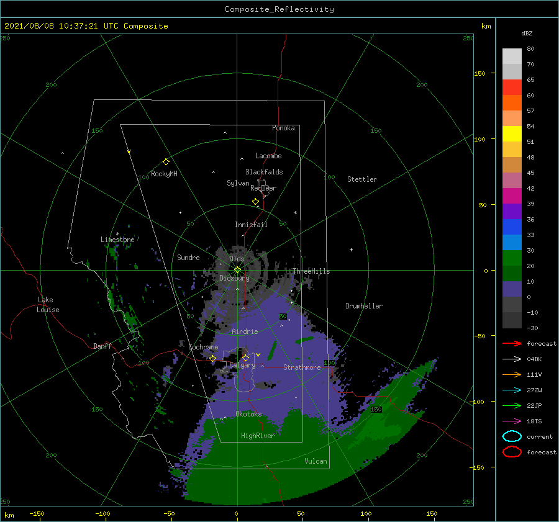Viewport: 559px width, 522px height.
Task: Click the yellow diamond marker over Calgary
Action: (245, 358)
